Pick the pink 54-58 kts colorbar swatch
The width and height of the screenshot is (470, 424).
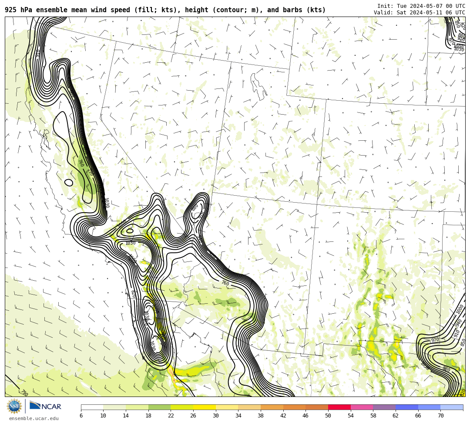pyautogui.click(x=362, y=407)
